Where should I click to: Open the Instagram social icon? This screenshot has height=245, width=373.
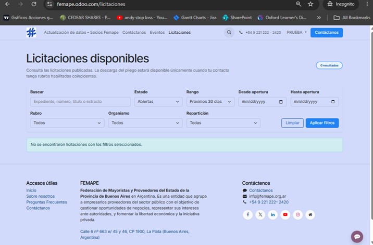tap(297, 215)
